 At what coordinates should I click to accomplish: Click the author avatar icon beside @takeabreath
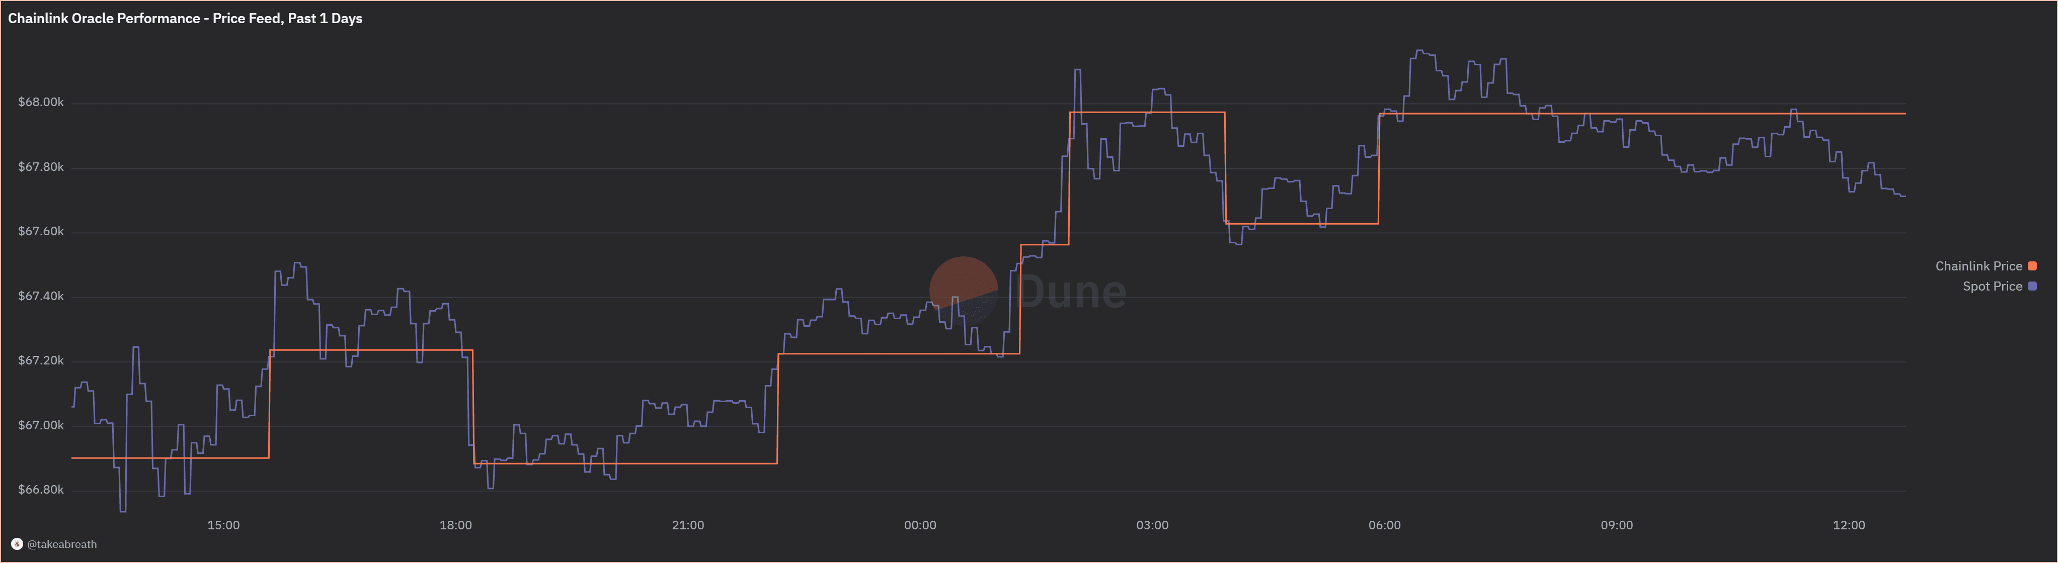(x=17, y=544)
